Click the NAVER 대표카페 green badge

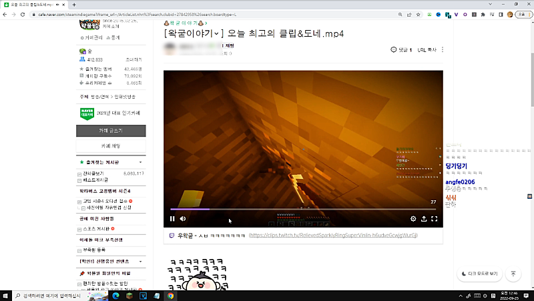pyautogui.click(x=87, y=113)
